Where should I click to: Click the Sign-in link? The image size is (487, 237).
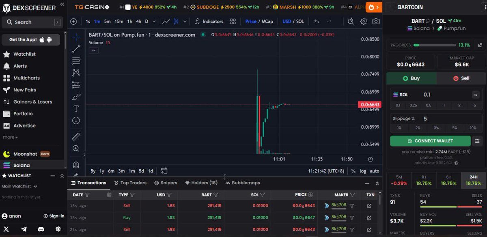click(x=54, y=216)
